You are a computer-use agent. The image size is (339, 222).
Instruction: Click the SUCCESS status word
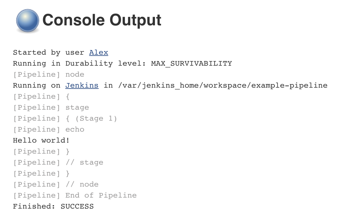coord(77,206)
